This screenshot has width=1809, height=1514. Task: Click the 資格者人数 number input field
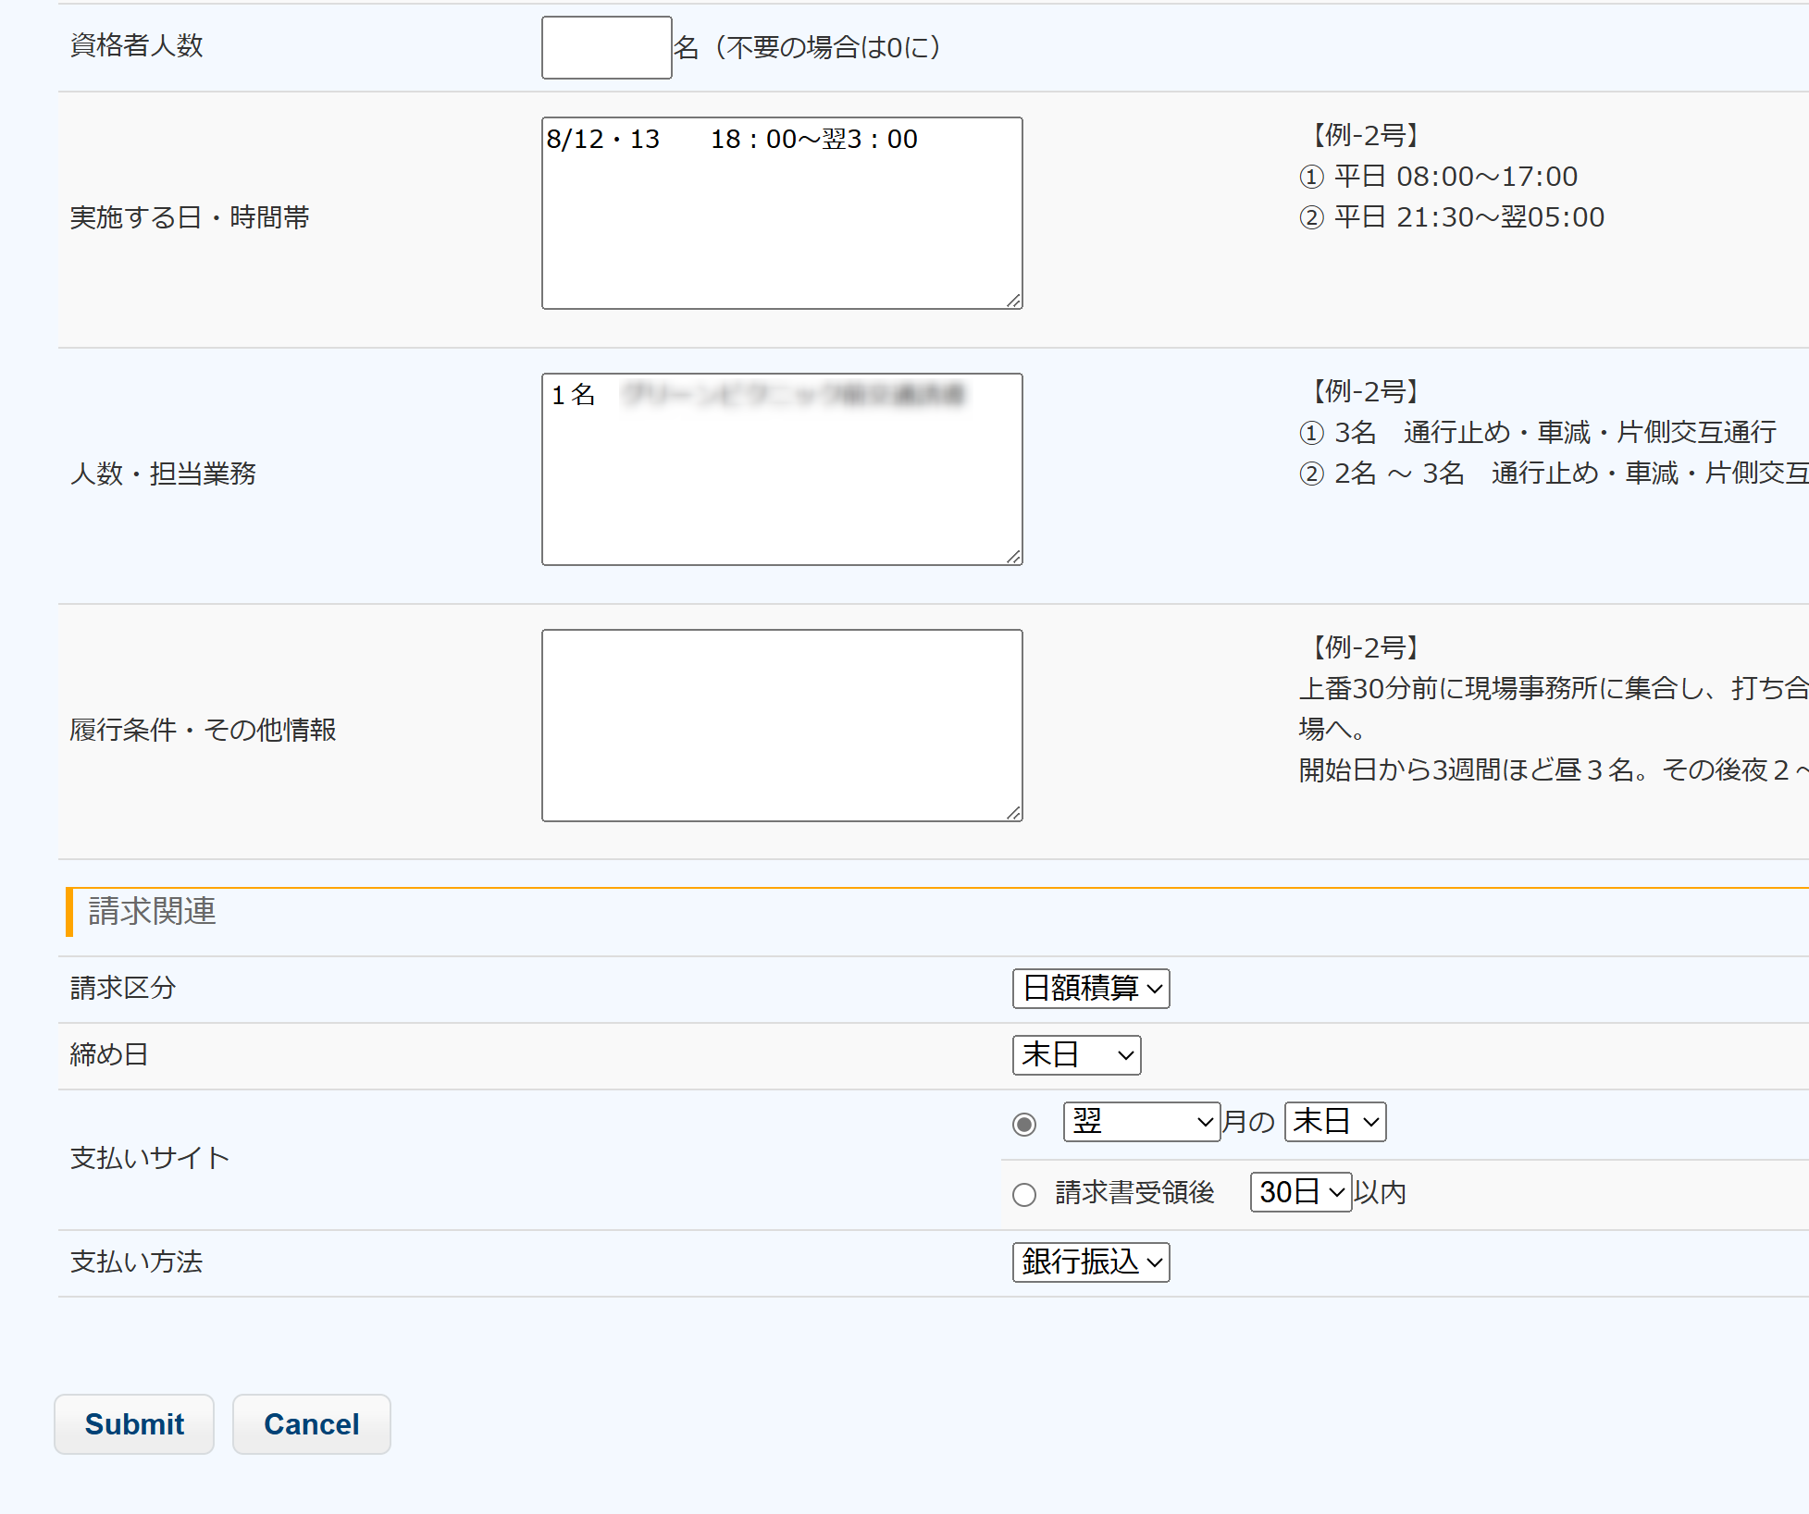[606, 47]
